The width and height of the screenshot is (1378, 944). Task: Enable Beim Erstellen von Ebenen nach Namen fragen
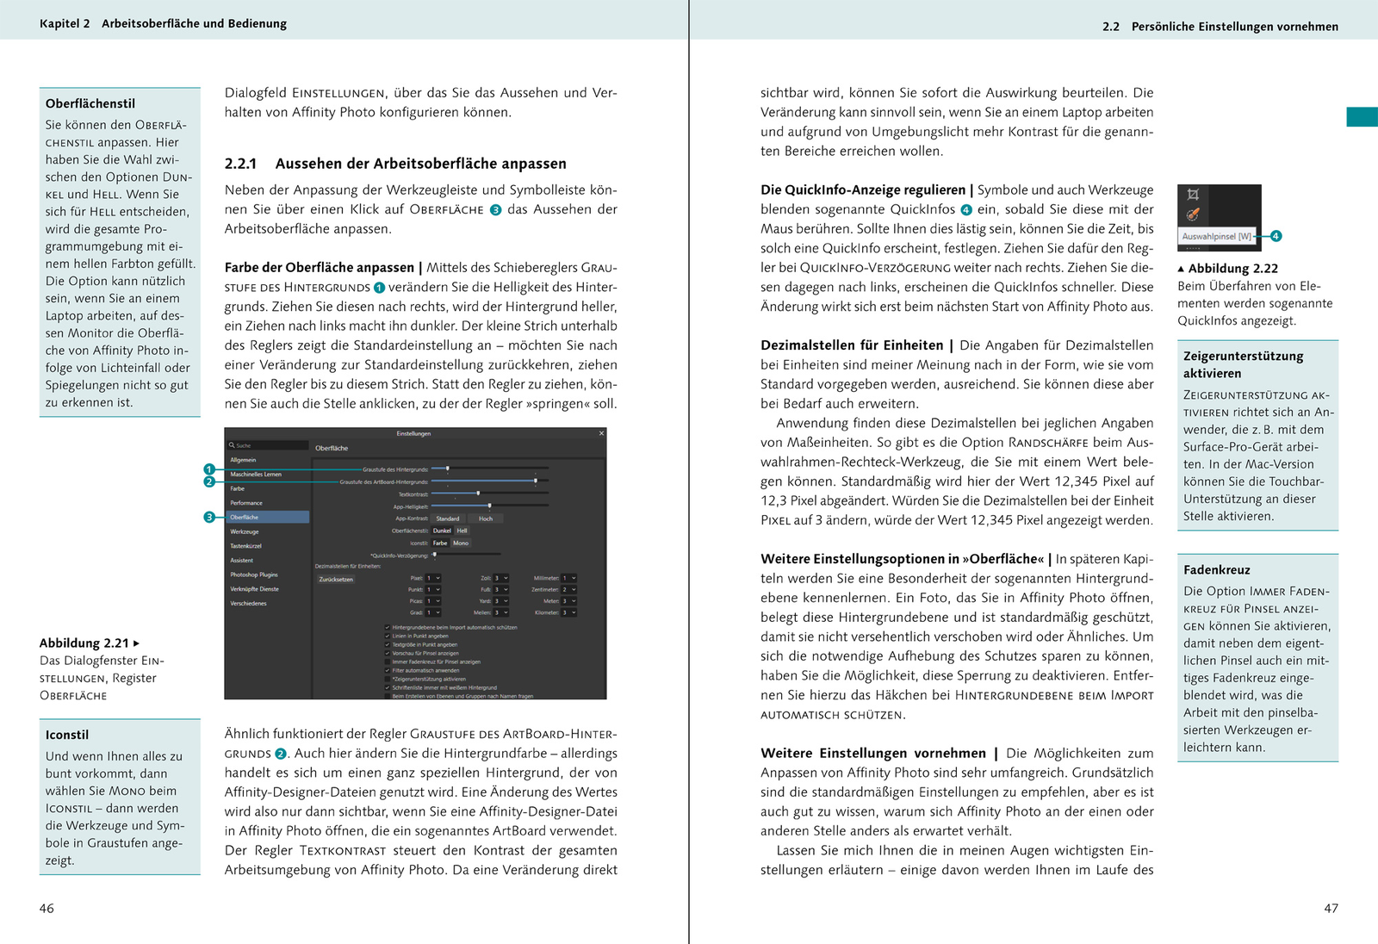coord(388,696)
